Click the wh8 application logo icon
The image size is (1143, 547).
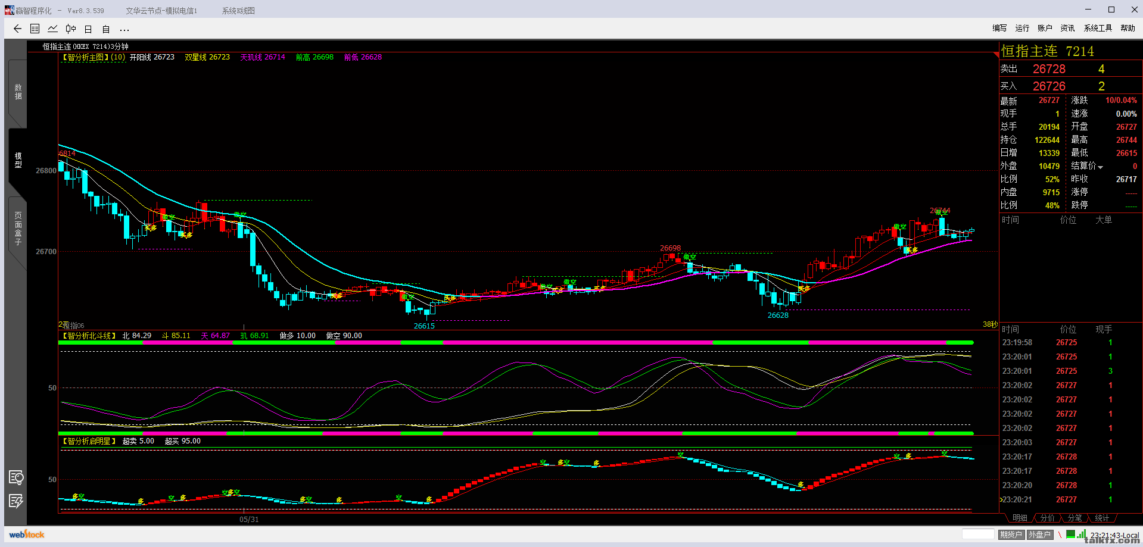coord(9,10)
